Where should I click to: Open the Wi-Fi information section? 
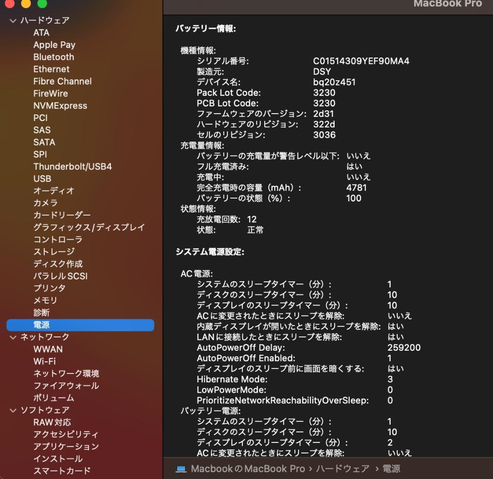(x=43, y=361)
